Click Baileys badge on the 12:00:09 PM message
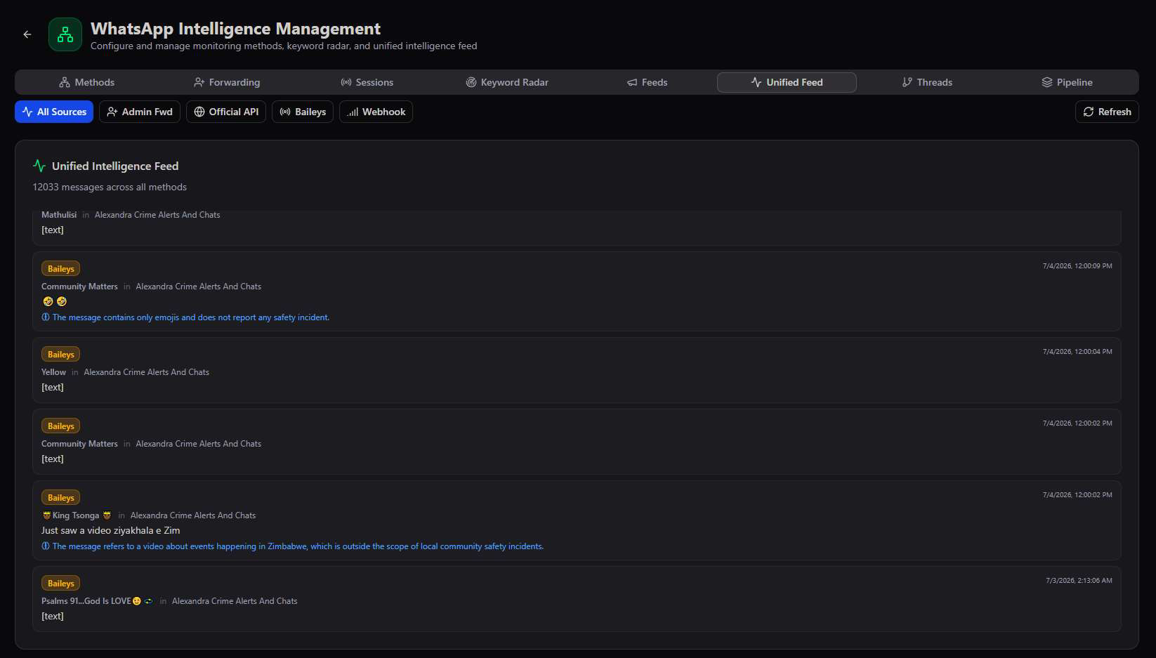The height and width of the screenshot is (658, 1156). (60, 269)
